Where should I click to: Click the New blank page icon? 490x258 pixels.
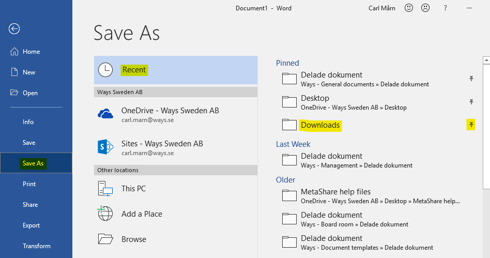coord(14,72)
